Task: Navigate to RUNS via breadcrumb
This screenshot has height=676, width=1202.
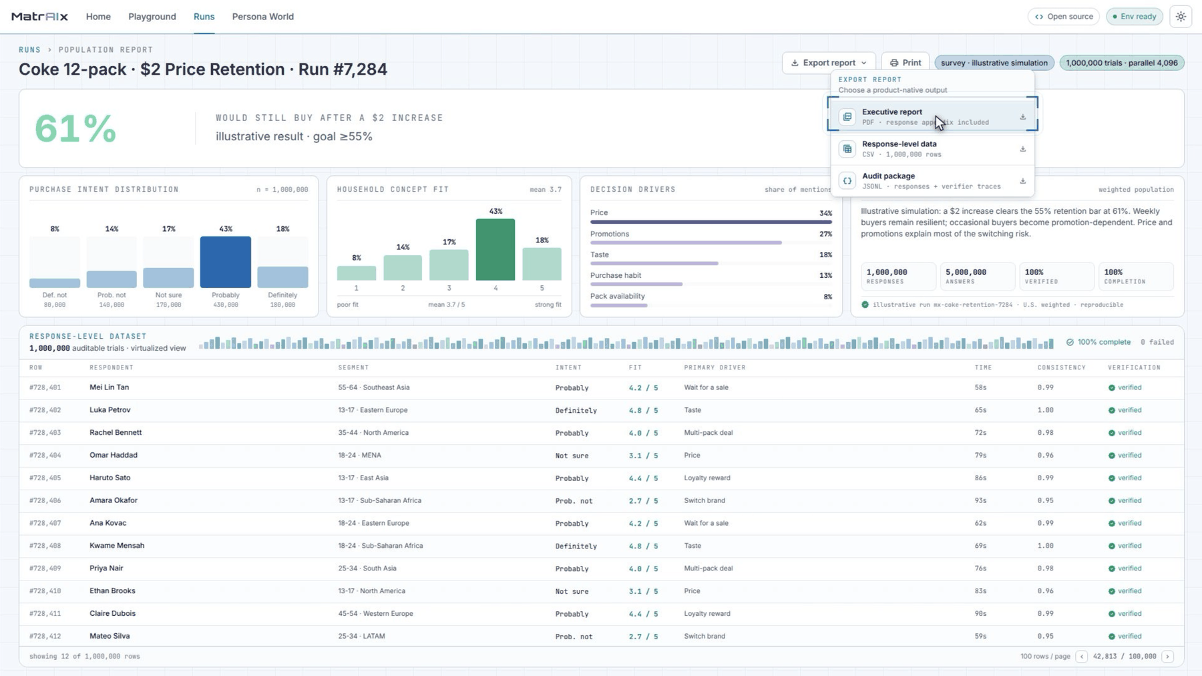Action: (29, 50)
